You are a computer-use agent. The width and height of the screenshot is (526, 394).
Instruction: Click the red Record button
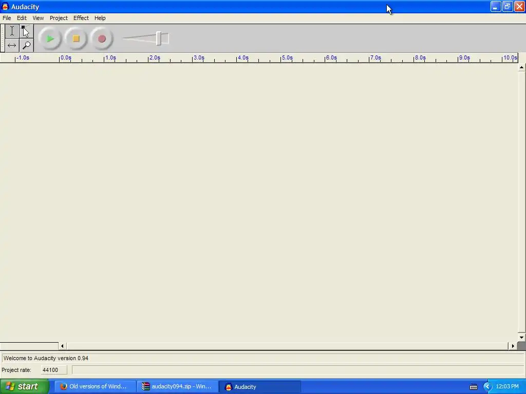tap(102, 39)
